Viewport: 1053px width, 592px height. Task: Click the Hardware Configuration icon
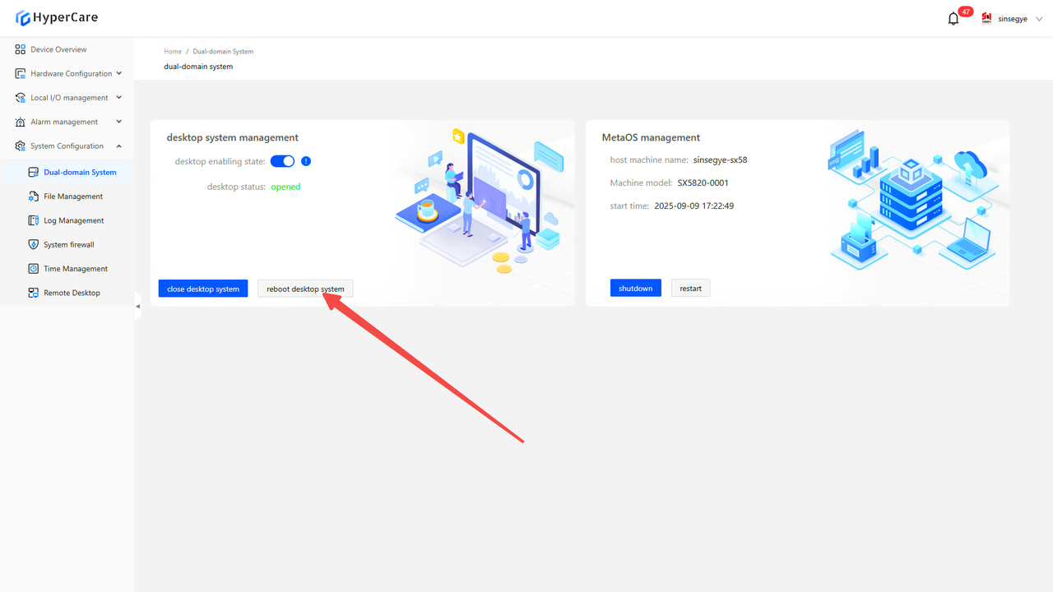[21, 74]
